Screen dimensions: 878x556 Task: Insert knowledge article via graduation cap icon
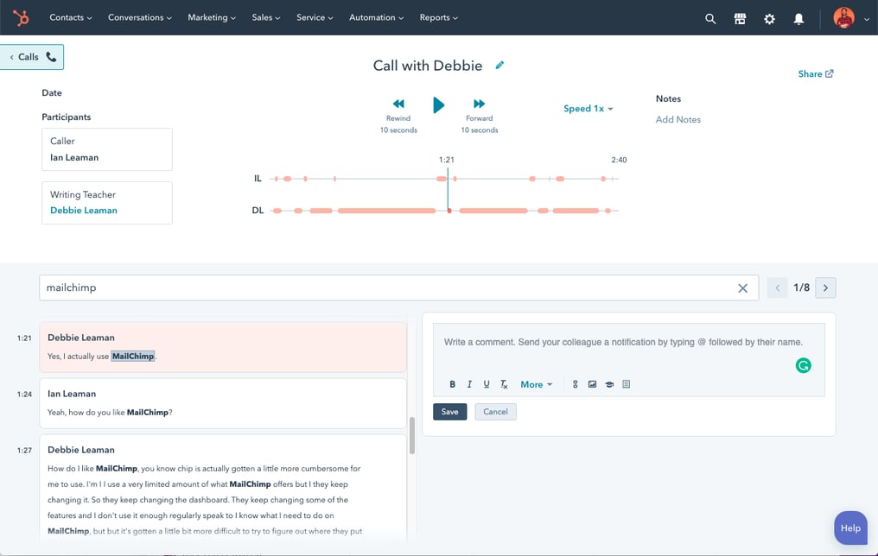tap(609, 384)
